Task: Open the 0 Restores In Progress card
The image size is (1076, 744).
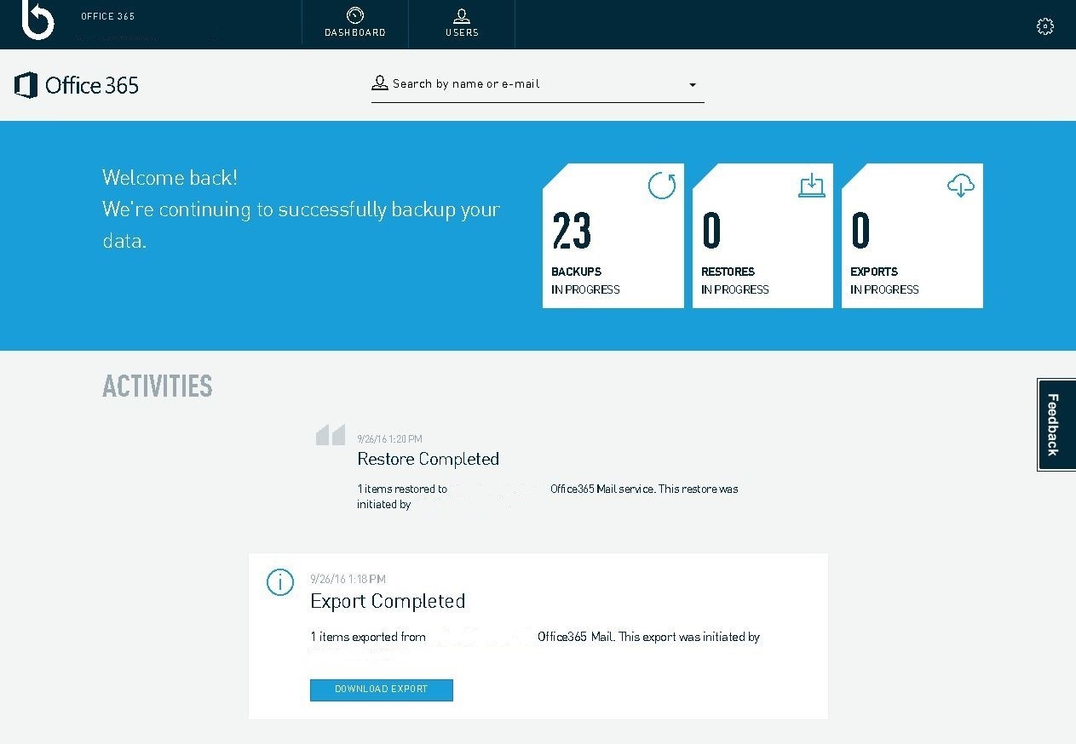Action: click(762, 236)
